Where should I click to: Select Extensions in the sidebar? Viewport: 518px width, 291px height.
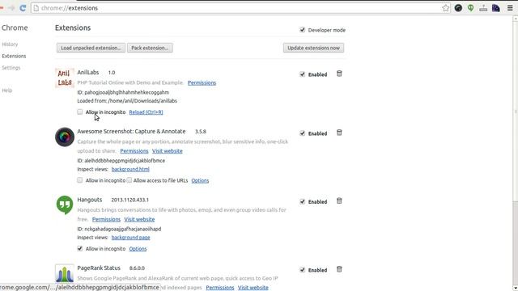14,56
